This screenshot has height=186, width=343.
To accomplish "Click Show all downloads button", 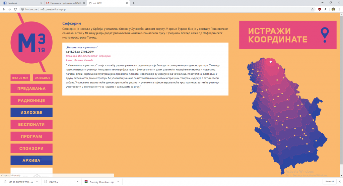I will [329, 182].
